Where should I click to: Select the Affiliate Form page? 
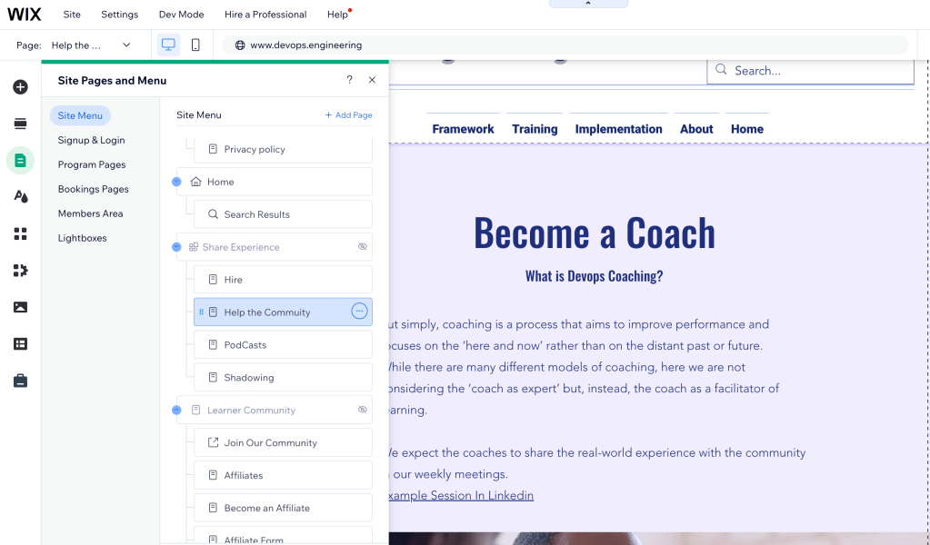coord(283,537)
